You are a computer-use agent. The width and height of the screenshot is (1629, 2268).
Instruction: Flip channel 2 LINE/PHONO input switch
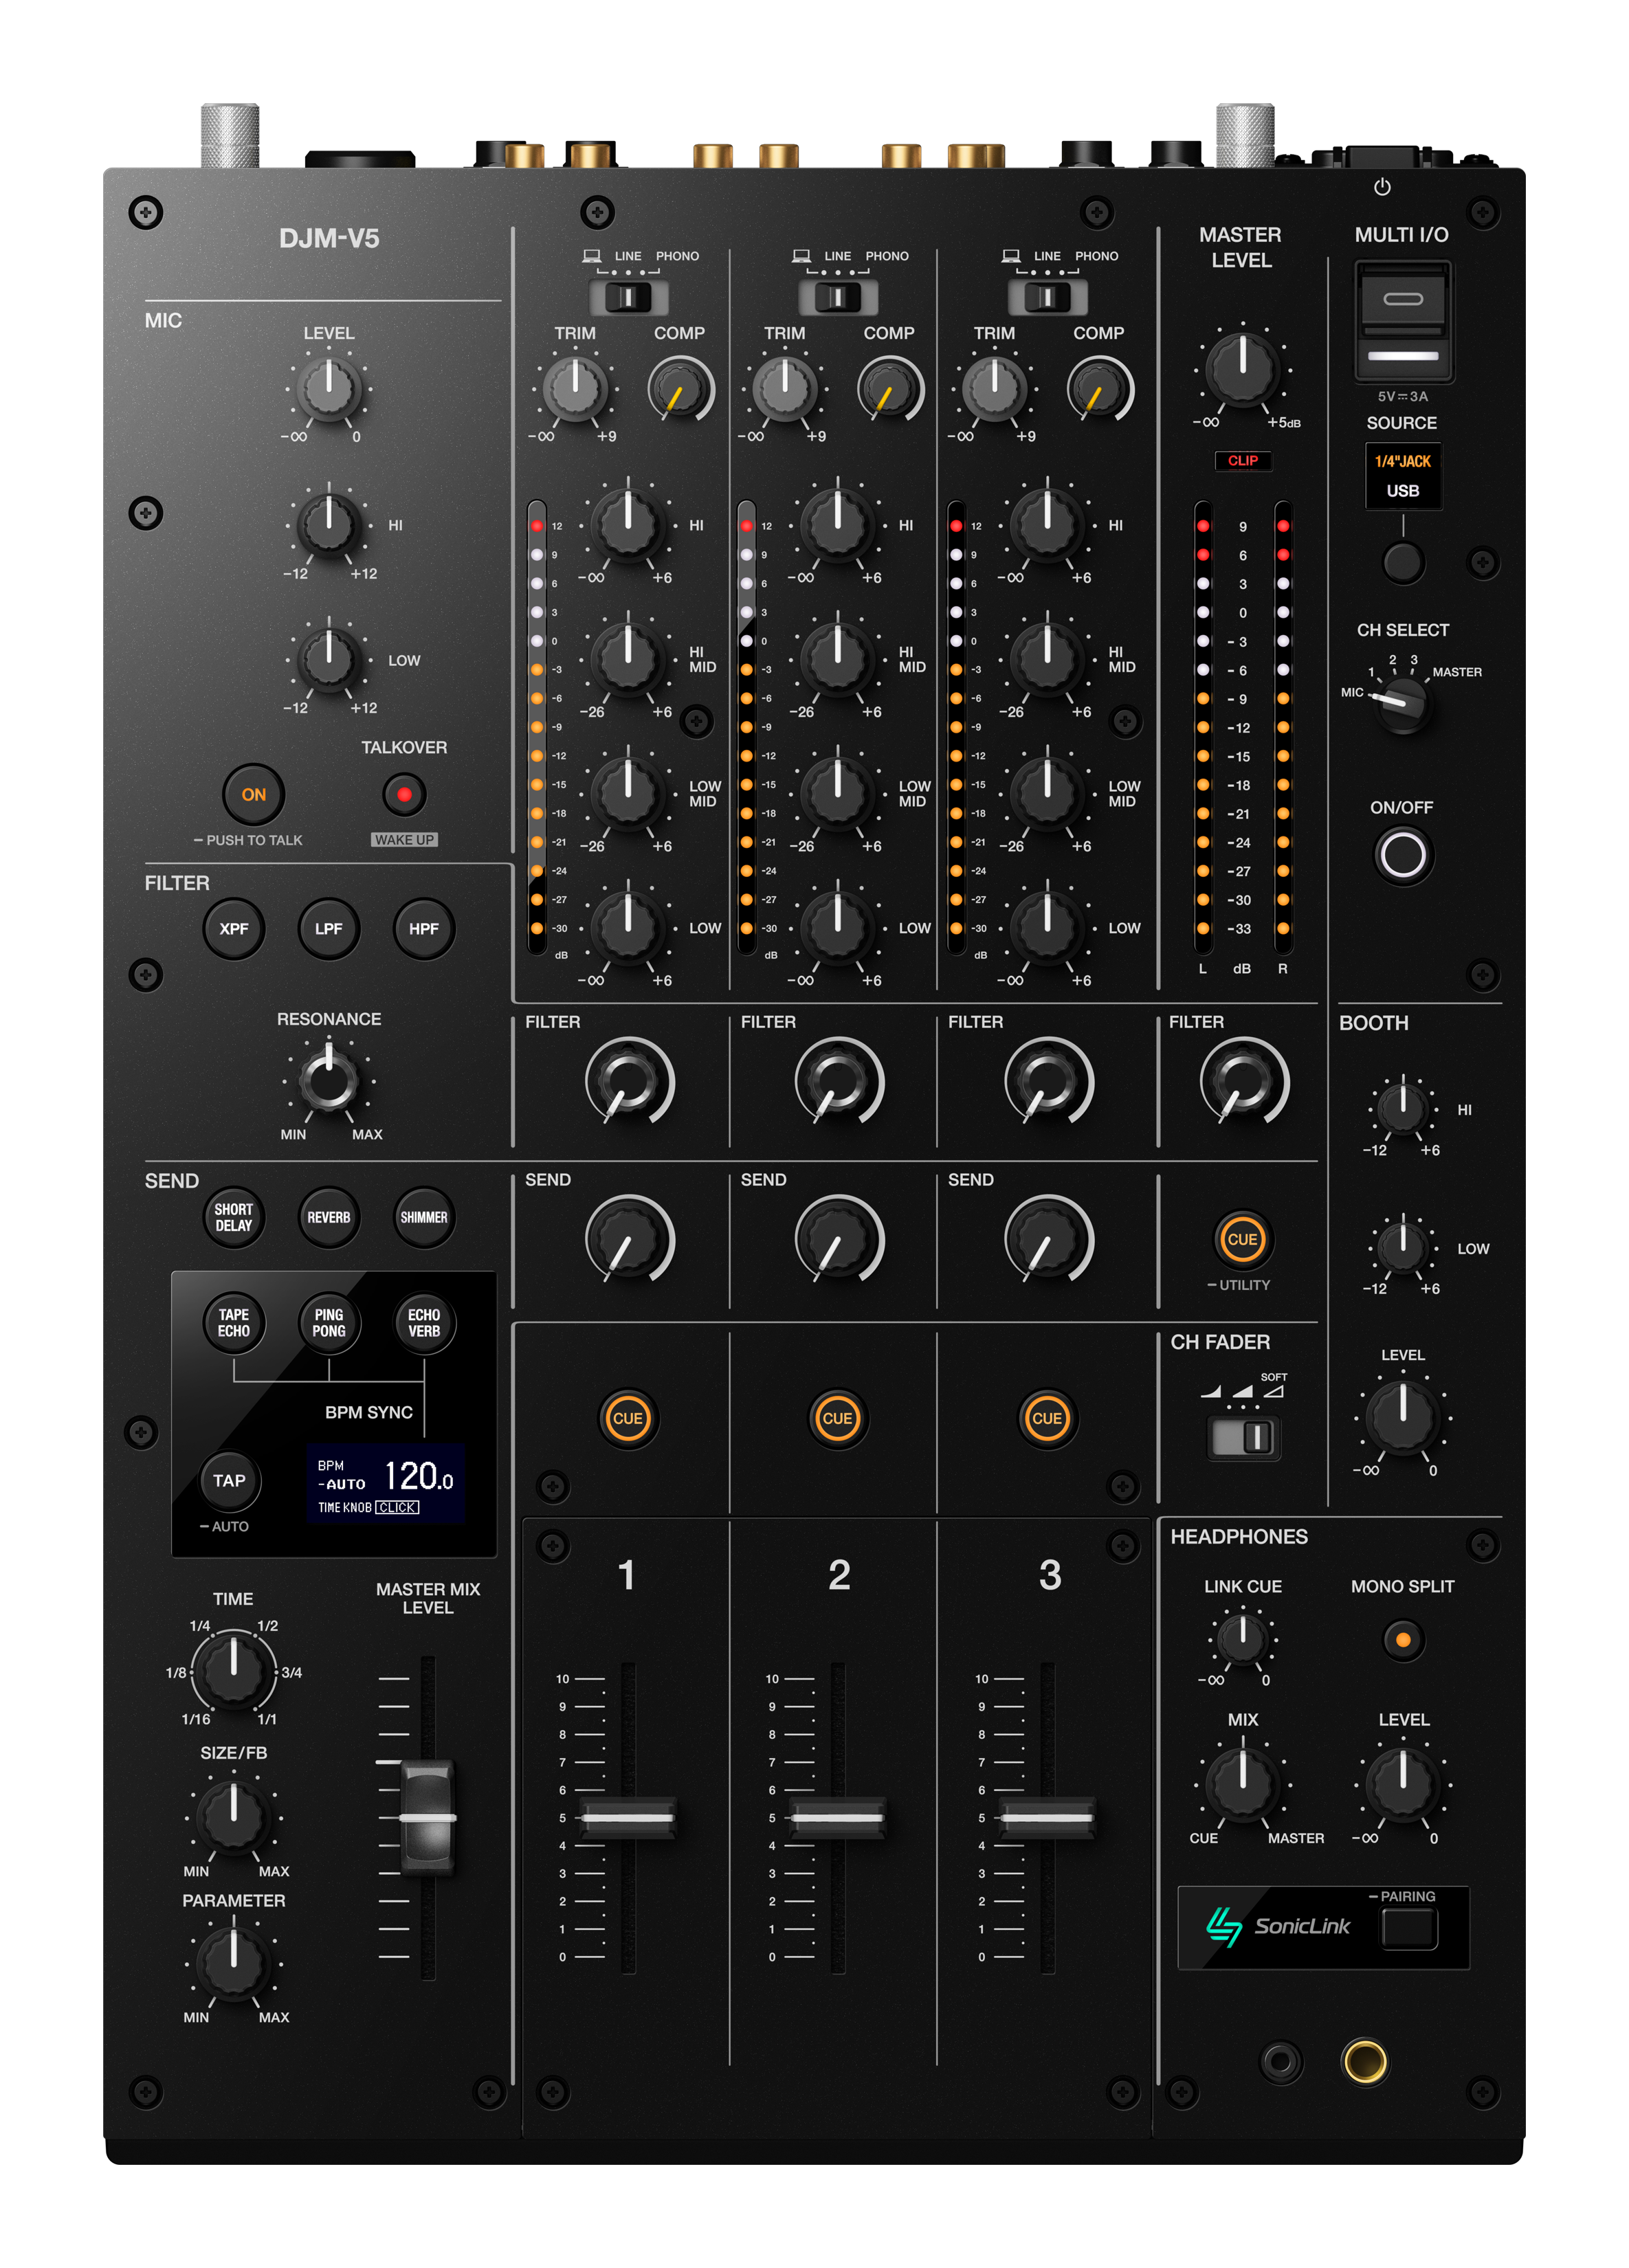coord(838,297)
